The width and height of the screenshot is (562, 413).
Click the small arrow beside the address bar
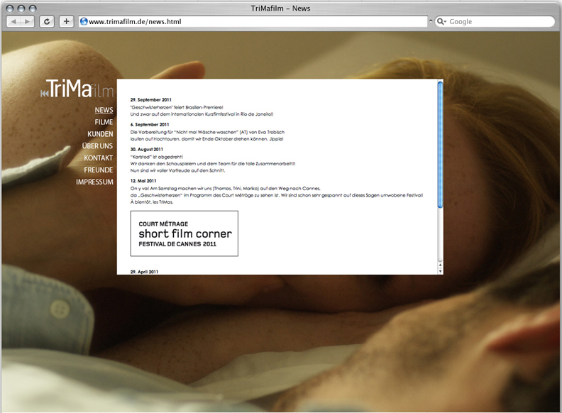point(431,21)
